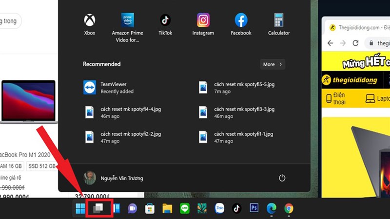
Task: Open file cách reset mk spotyfi2-2.jpg
Action: click(123, 137)
